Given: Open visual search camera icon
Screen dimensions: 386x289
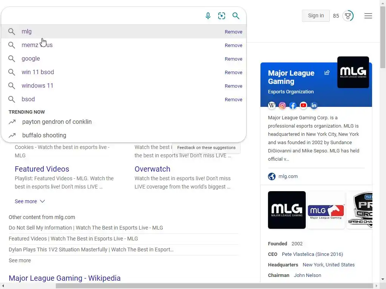Looking at the screenshot, I should (x=222, y=16).
